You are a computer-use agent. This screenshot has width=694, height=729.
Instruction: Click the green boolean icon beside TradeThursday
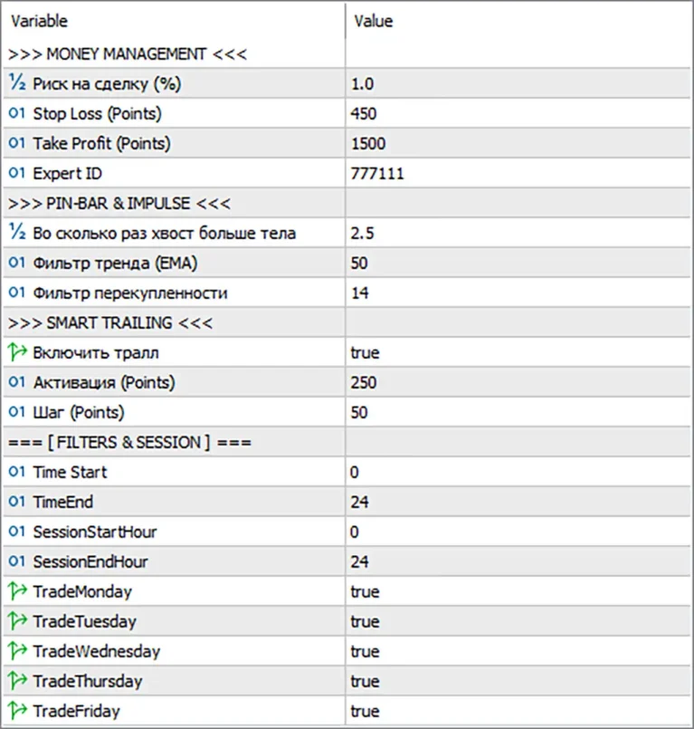point(18,681)
